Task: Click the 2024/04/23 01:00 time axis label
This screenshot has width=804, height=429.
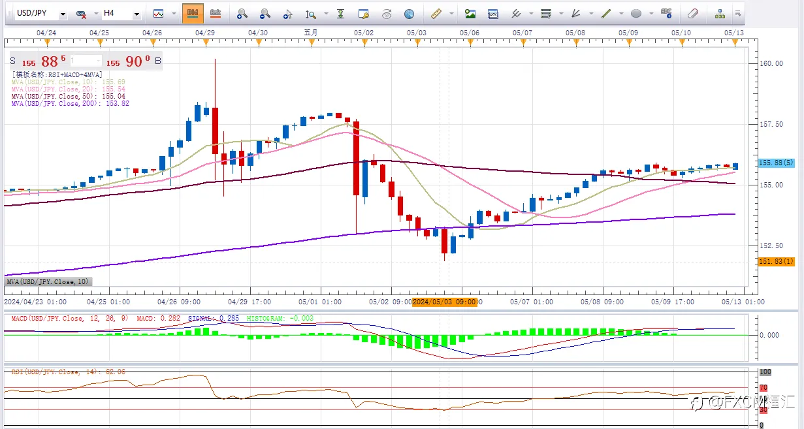Action: 35,302
